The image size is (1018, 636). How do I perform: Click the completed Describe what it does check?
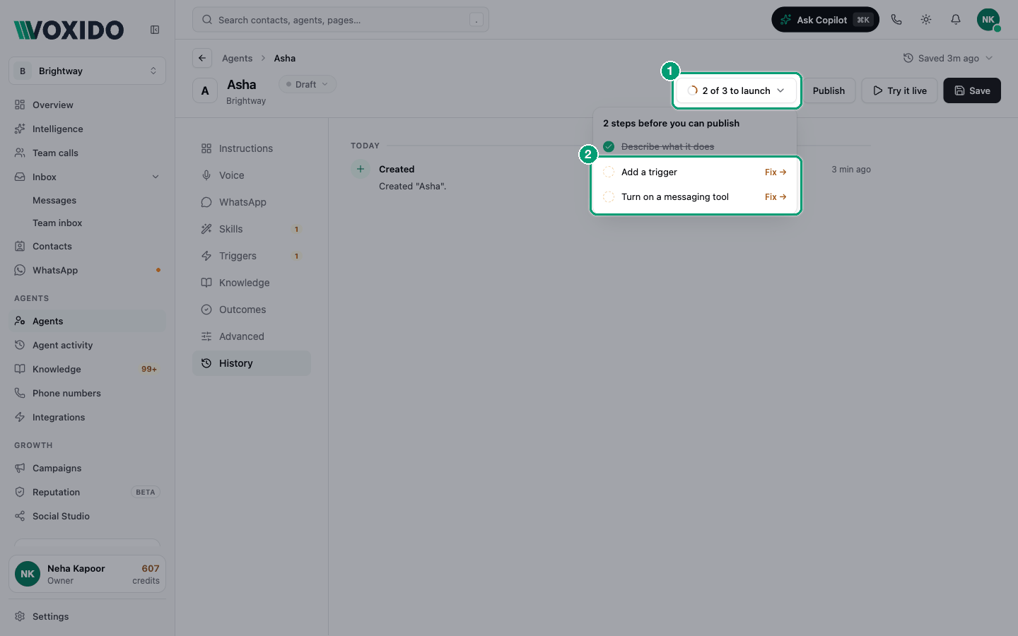click(x=609, y=146)
